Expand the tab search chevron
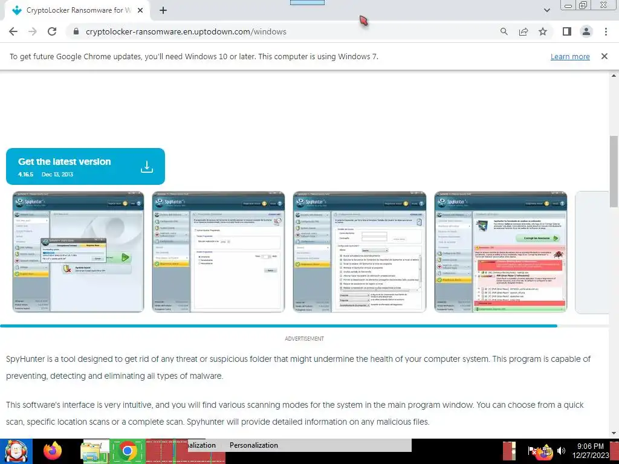This screenshot has height=464, width=619. (x=546, y=10)
